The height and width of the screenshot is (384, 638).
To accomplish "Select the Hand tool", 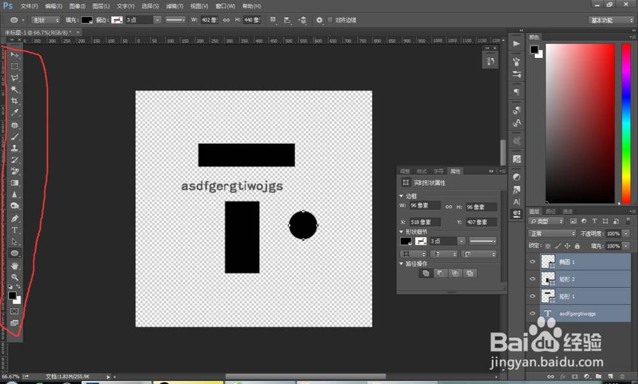I will (x=15, y=266).
